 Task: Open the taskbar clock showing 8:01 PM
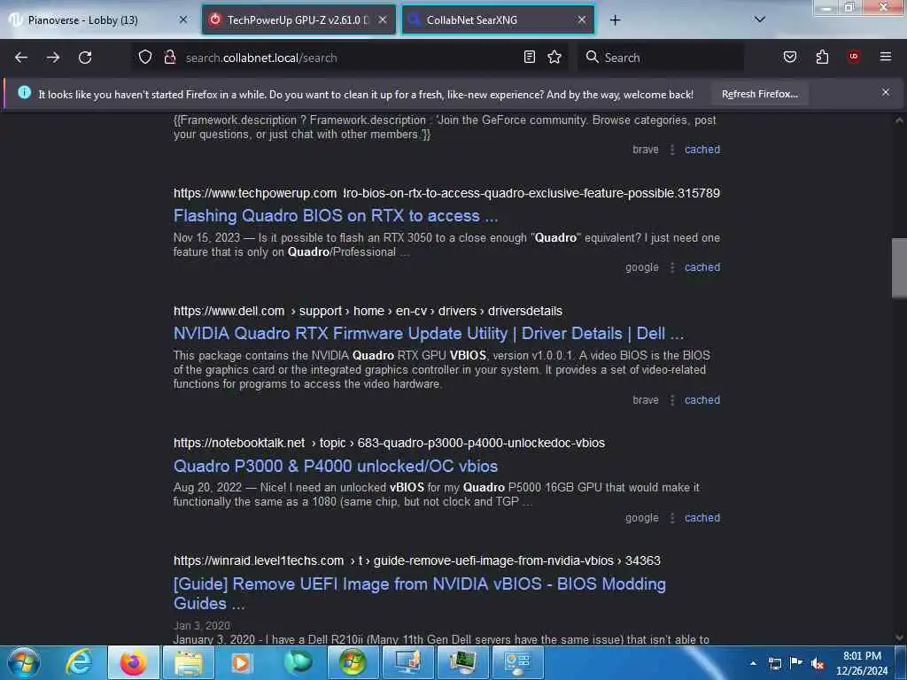[862, 663]
